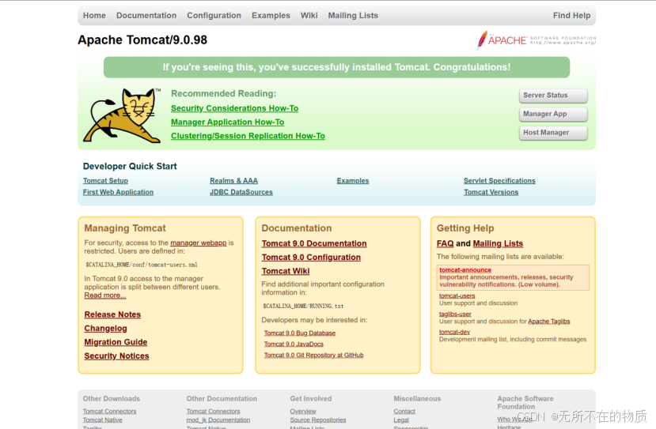656x429 pixels.
Task: Open Tomcat 9.0 Bug Database link
Action: point(300,333)
